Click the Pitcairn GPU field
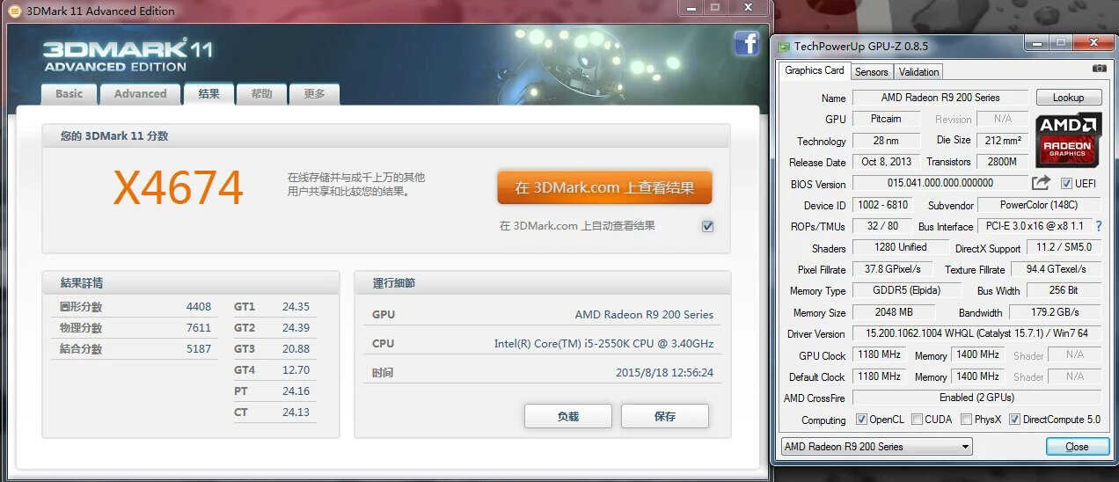This screenshot has width=1119, height=482. [x=886, y=119]
